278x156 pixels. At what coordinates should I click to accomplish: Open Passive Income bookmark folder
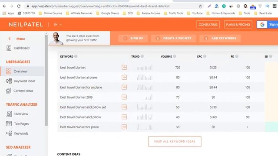click(149, 13)
